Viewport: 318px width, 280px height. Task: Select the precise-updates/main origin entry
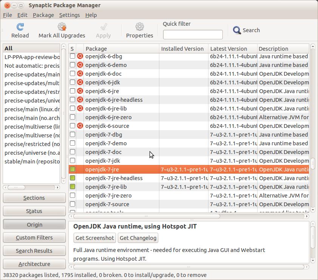point(31,75)
